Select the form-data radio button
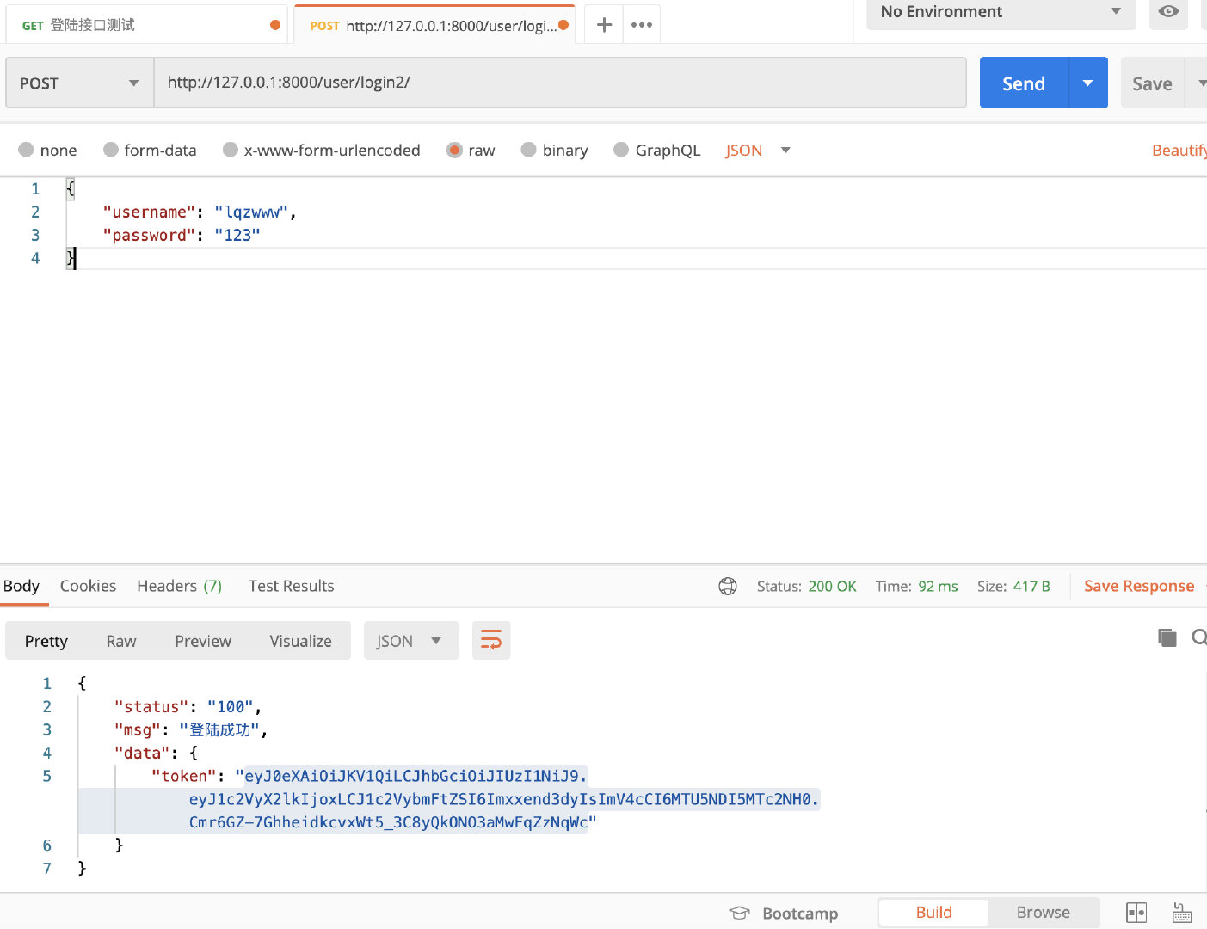 tap(111, 150)
